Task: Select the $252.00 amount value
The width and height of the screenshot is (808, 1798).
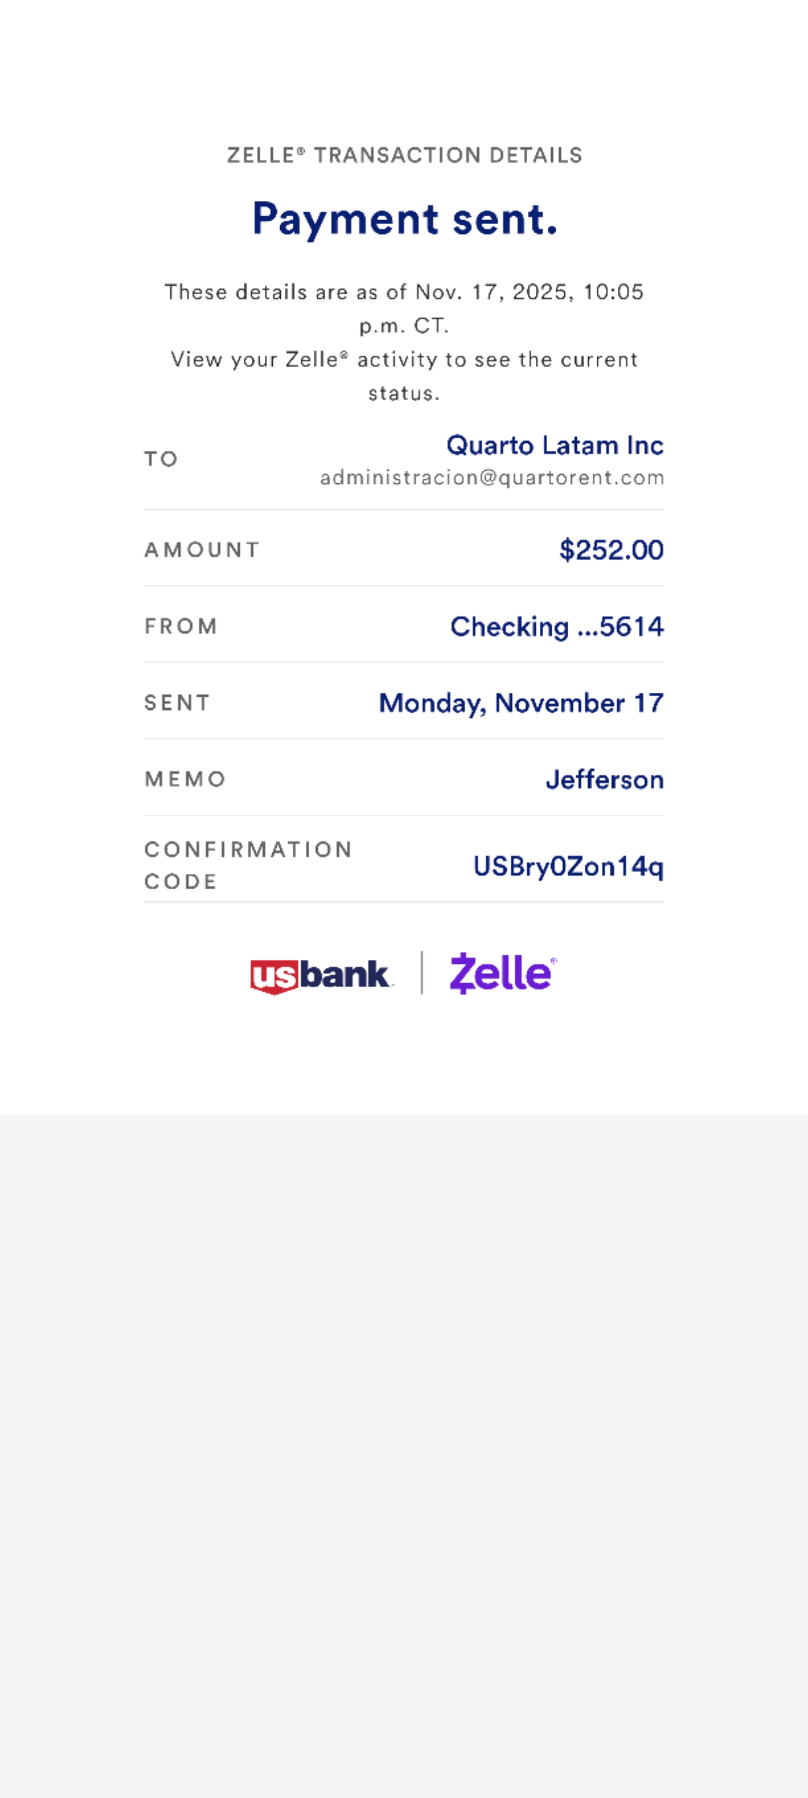Action: (611, 550)
